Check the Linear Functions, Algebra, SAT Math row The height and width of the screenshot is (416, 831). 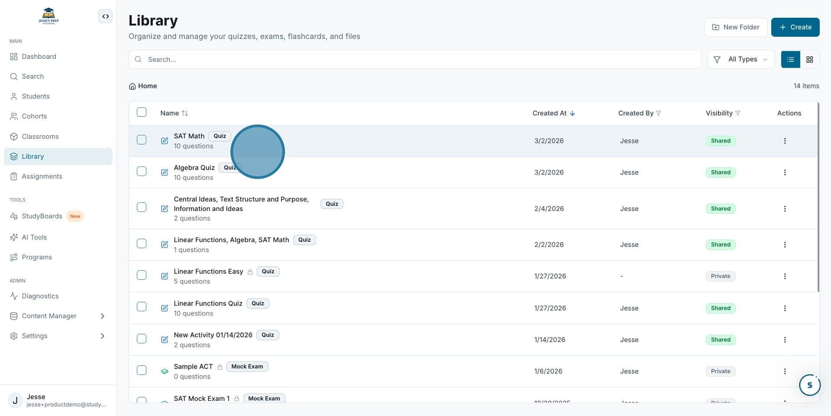pos(142,244)
